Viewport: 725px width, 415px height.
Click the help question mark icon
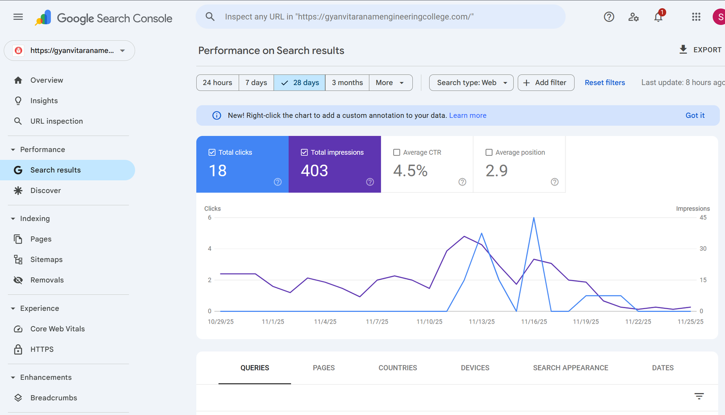click(x=609, y=17)
